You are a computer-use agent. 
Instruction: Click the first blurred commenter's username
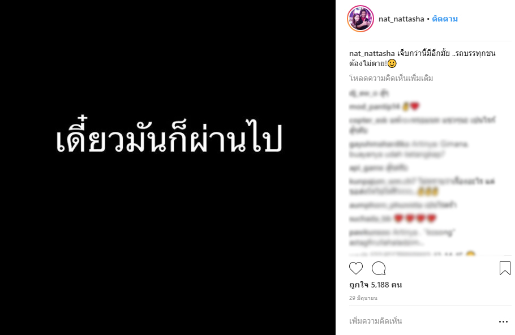363,93
